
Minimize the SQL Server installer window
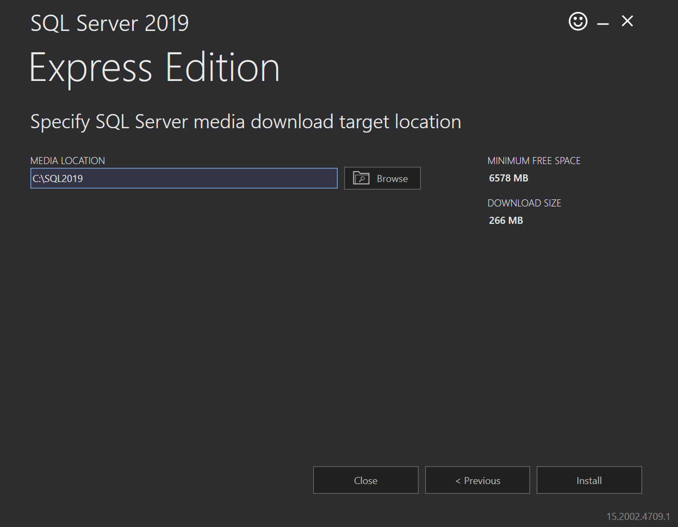(x=602, y=23)
